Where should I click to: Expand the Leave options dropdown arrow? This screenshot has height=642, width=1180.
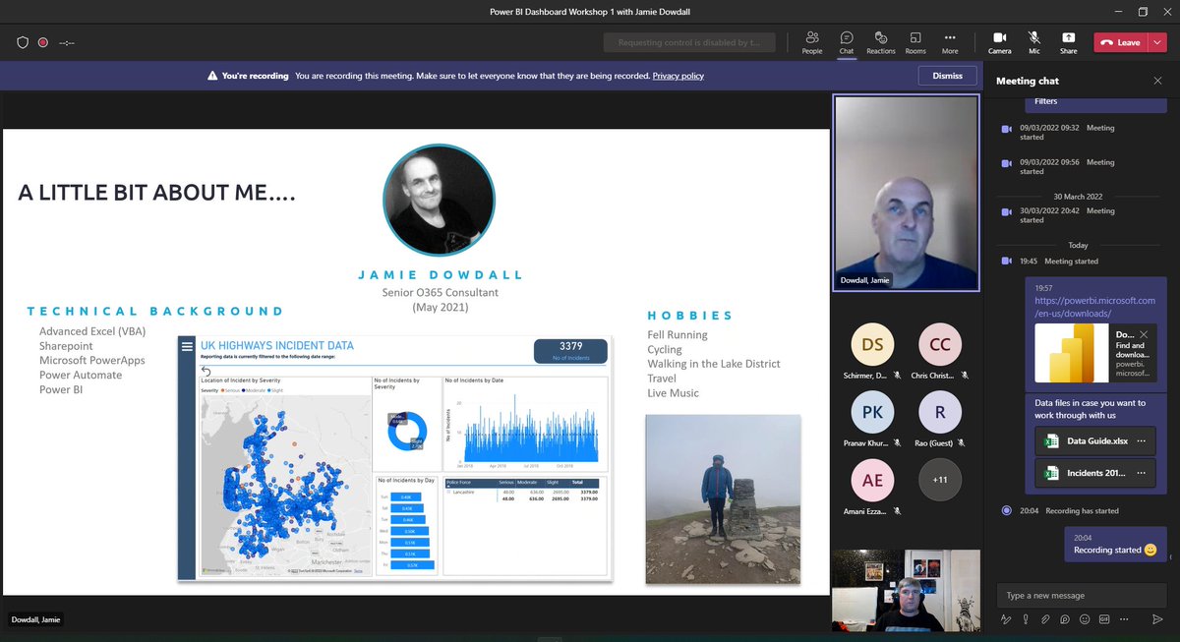point(1157,42)
